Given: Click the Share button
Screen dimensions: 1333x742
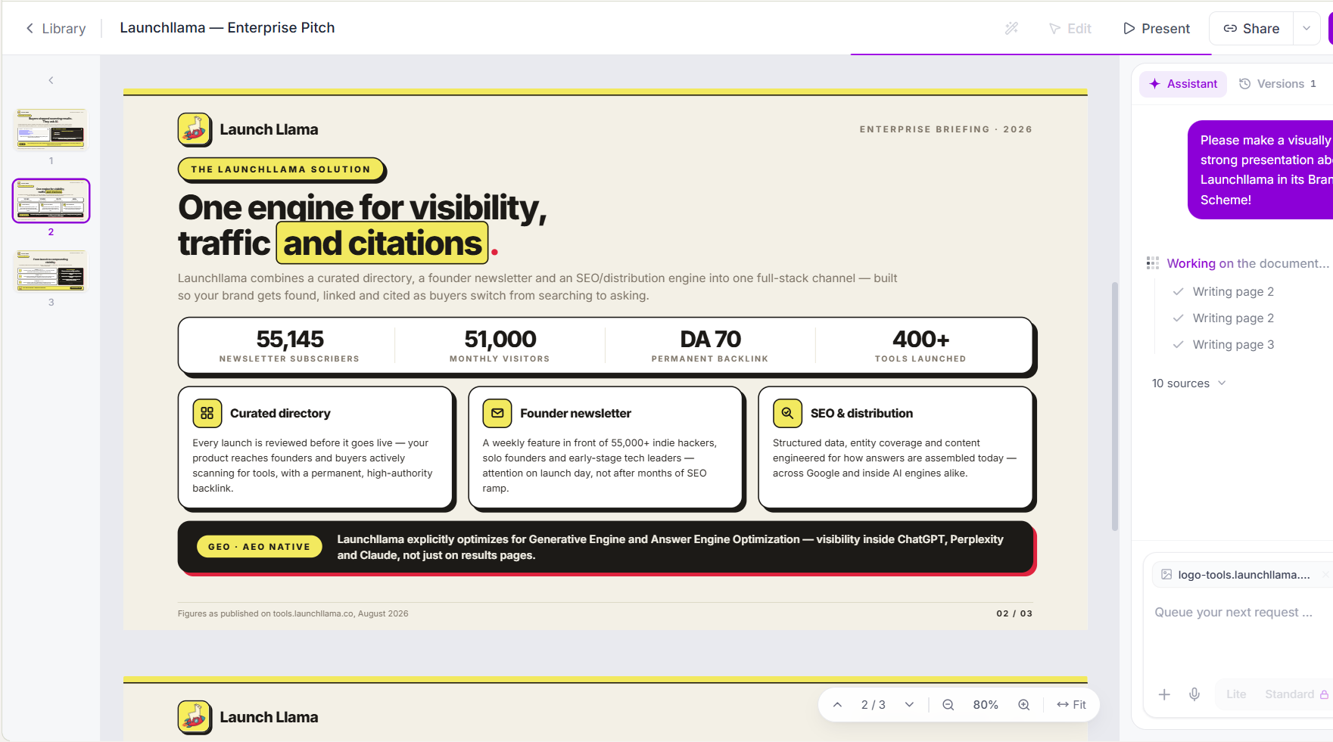Looking at the screenshot, I should [1251, 28].
